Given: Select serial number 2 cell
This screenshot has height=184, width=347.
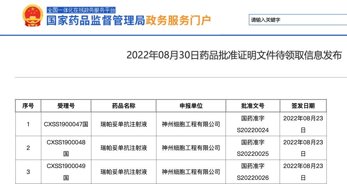Looking at the screenshot, I should [28, 148].
